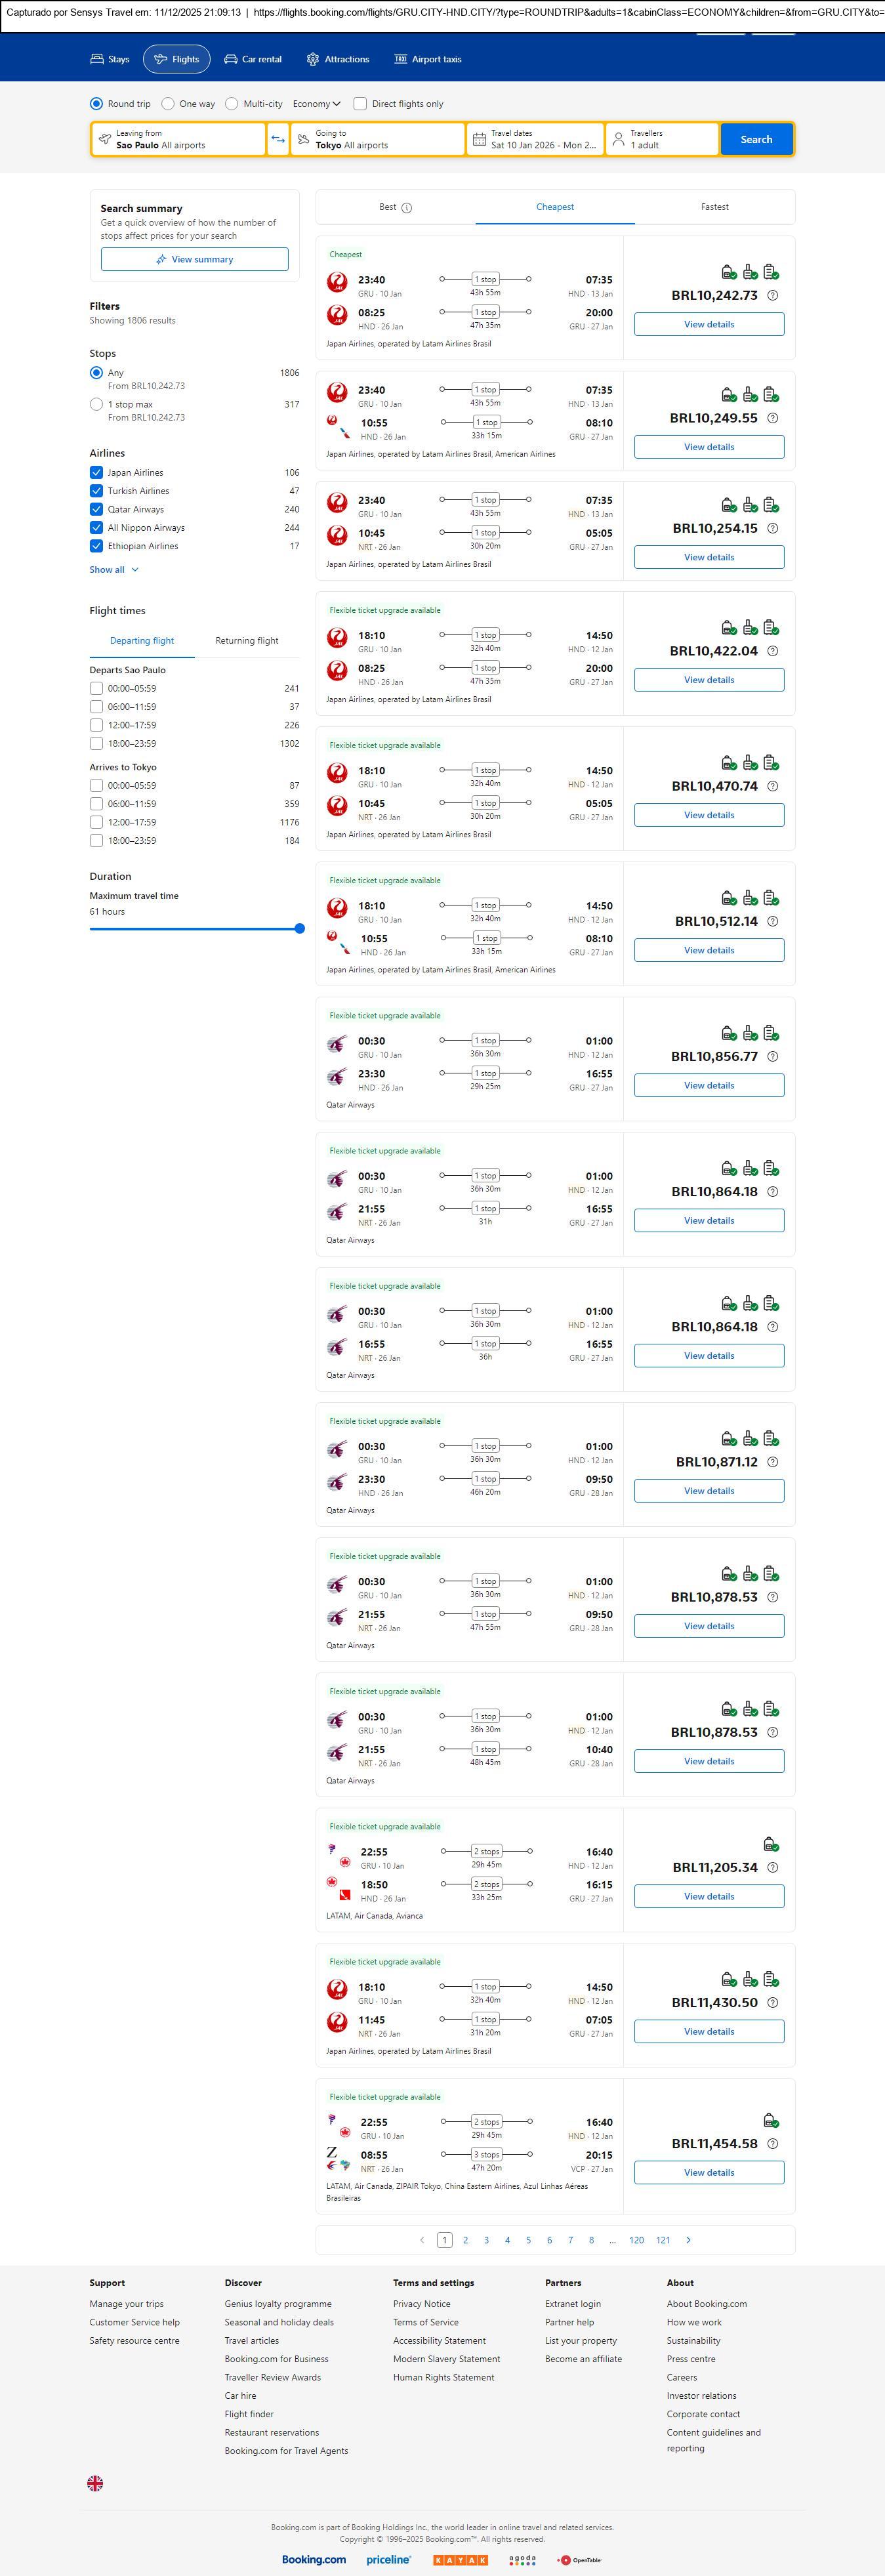Click the View summary button
The width and height of the screenshot is (885, 2576).
[195, 260]
